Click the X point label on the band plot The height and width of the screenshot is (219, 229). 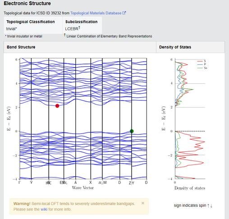coord(91,182)
